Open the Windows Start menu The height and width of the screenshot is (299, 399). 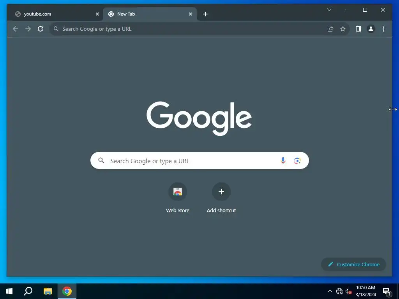tap(9, 291)
